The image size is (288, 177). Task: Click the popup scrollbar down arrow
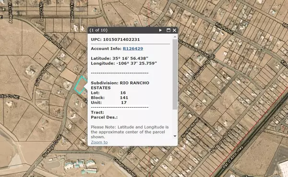(175, 136)
